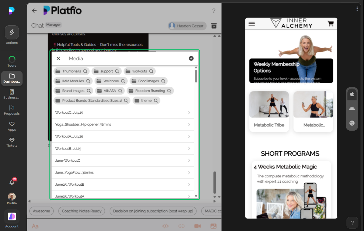Viewport: 364px width, 231px height.
Task: Expand the WorkoutC_July25 media item
Action: (189, 113)
